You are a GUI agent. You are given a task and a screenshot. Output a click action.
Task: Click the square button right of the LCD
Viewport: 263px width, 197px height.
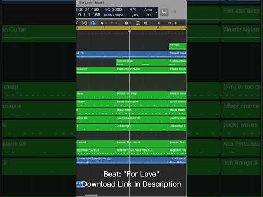tap(164, 12)
